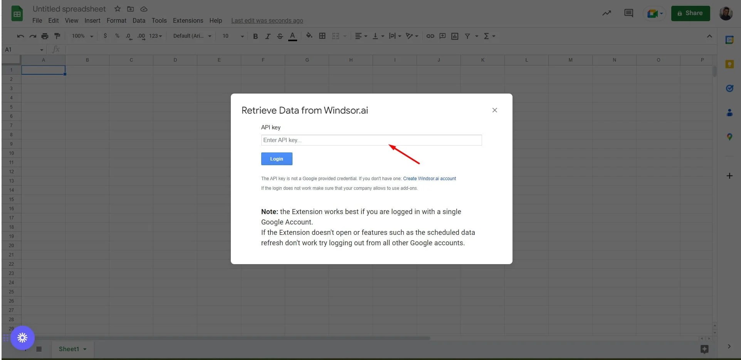Open the Extensions menu
741x360 pixels.
pyautogui.click(x=188, y=20)
